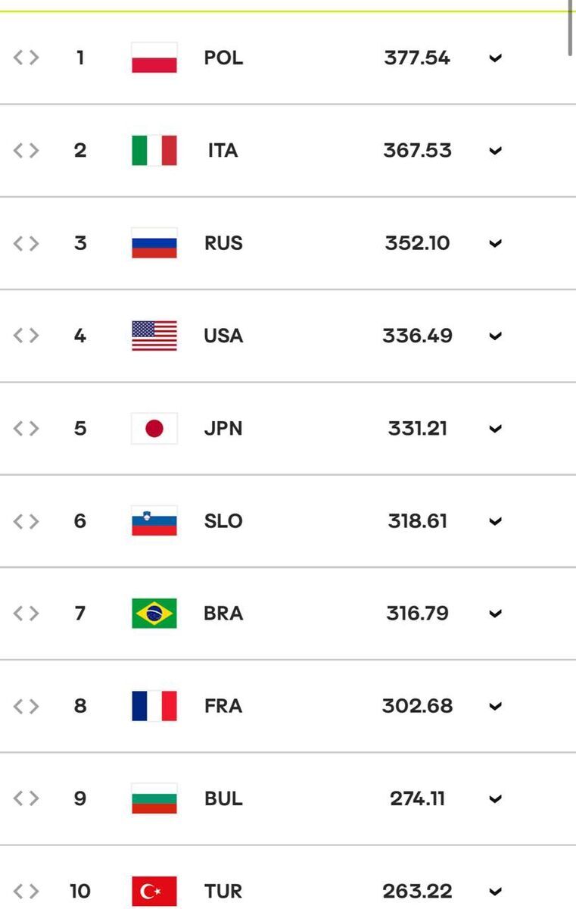This screenshot has height=909, width=576.
Task: Expand the JPN row details chevron
Action: [496, 429]
